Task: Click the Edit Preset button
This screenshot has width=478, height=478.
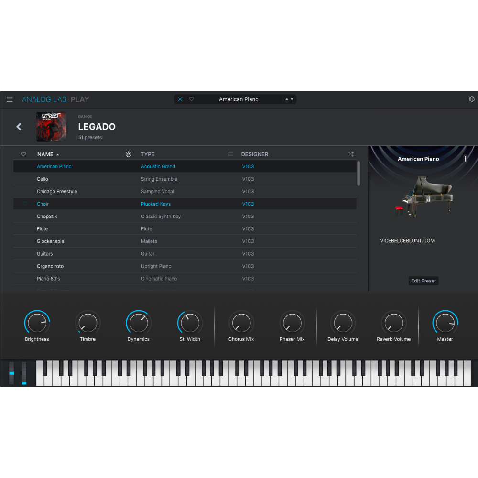Action: 424,281
